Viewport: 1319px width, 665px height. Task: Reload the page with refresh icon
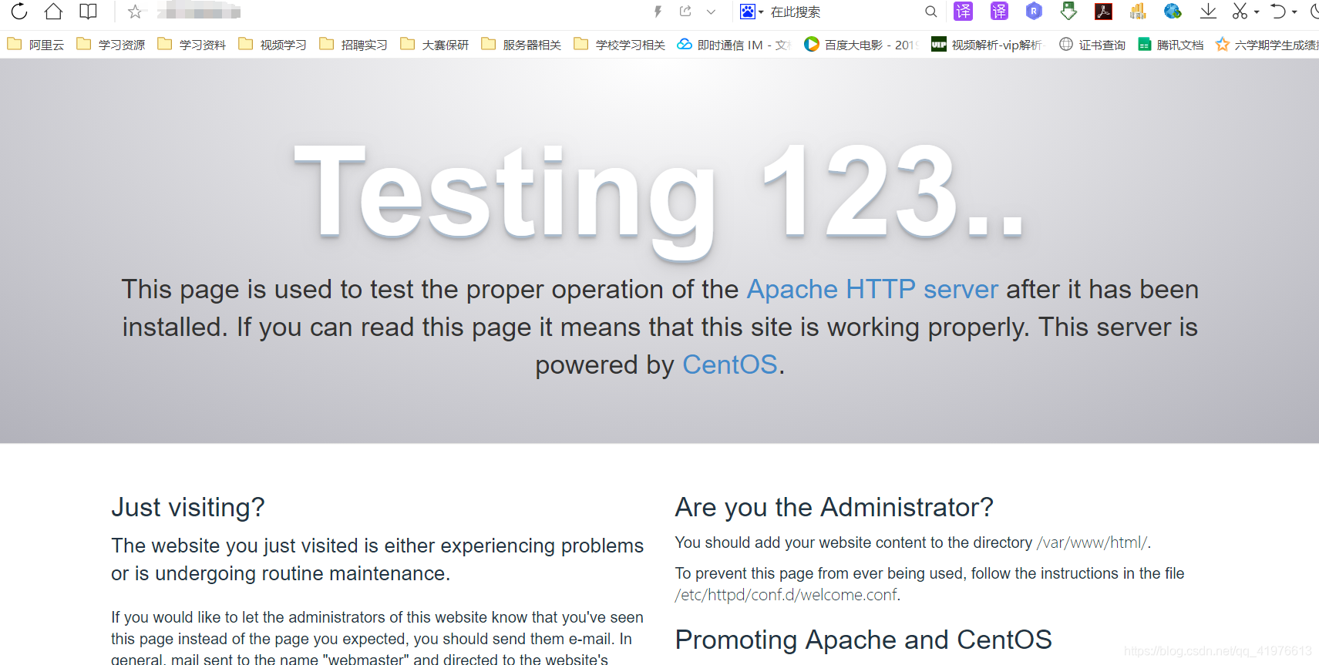pyautogui.click(x=19, y=12)
